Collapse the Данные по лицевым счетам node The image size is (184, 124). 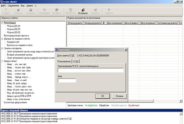tap(2, 39)
